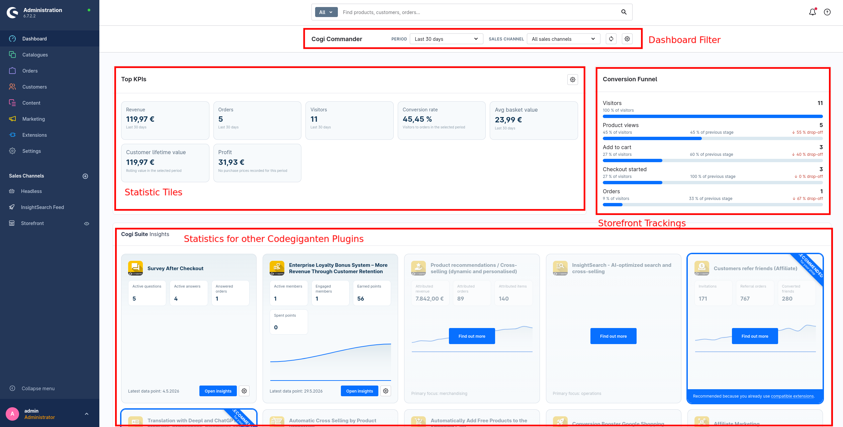
Task: Click the Settings gear icon in sidebar
Action: [x=12, y=151]
